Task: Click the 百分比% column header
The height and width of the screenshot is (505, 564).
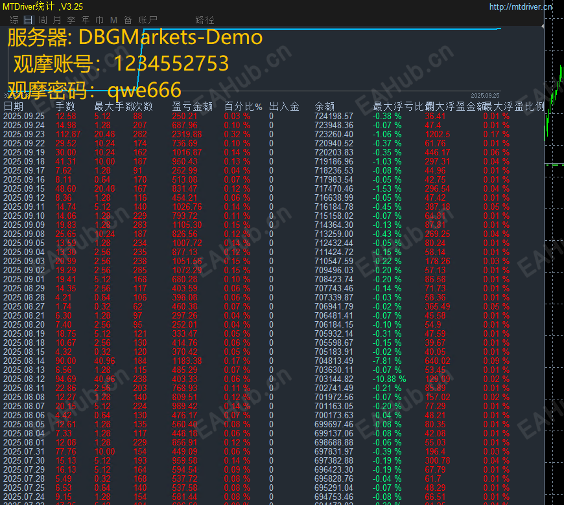Action: (x=244, y=106)
